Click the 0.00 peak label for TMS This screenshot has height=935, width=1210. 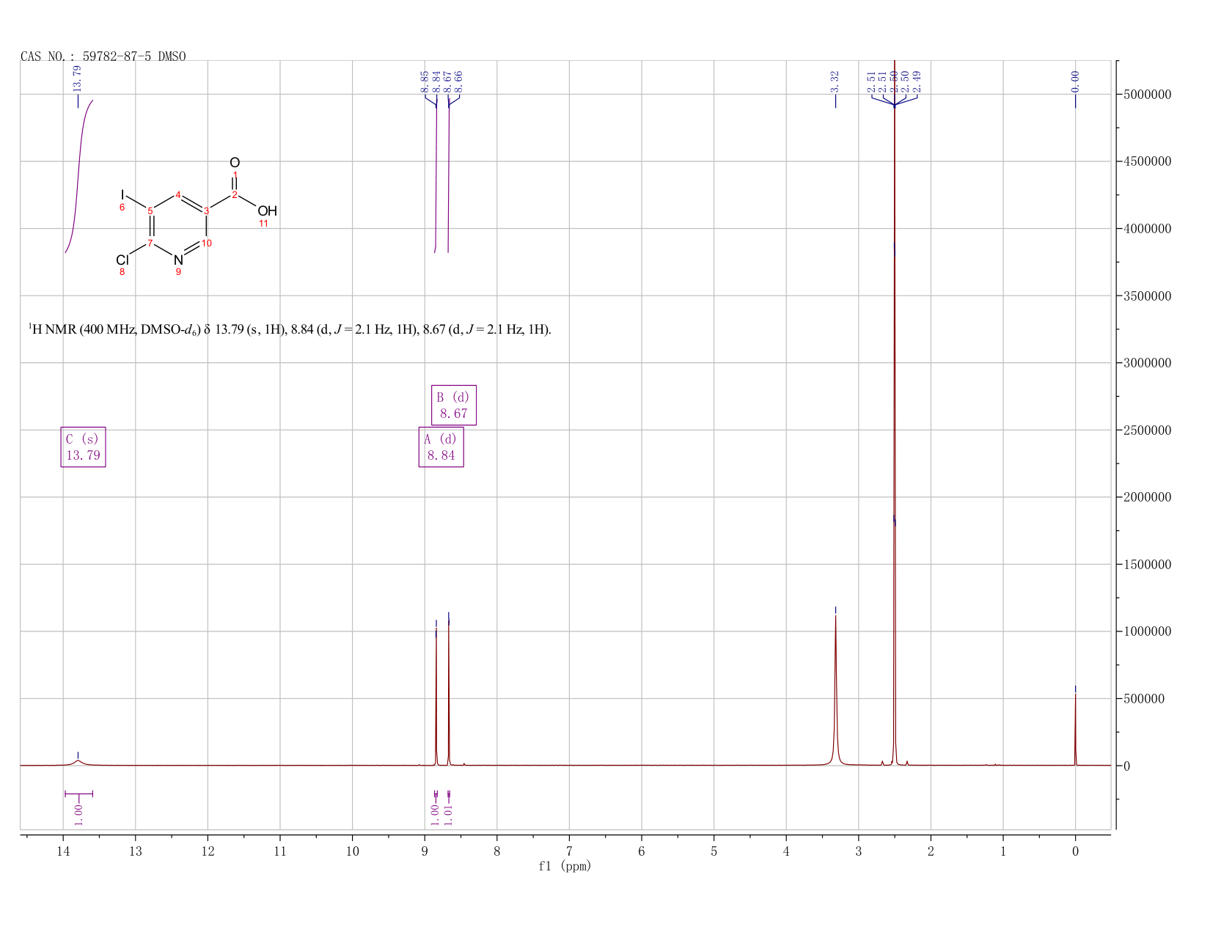(x=1075, y=81)
